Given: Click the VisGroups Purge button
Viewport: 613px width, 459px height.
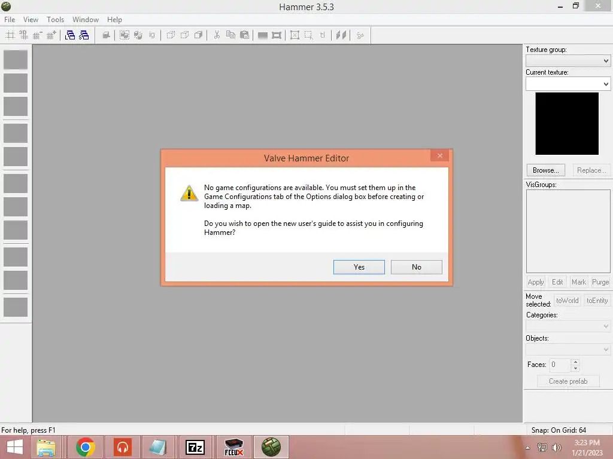Looking at the screenshot, I should pos(600,282).
